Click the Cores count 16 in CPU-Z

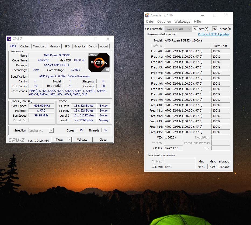pos(81,130)
